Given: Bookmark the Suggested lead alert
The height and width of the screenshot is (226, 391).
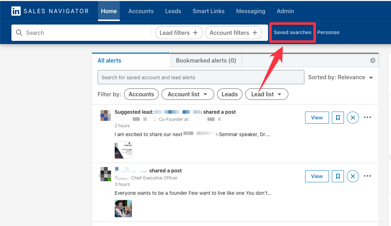Looking at the screenshot, I should [338, 118].
